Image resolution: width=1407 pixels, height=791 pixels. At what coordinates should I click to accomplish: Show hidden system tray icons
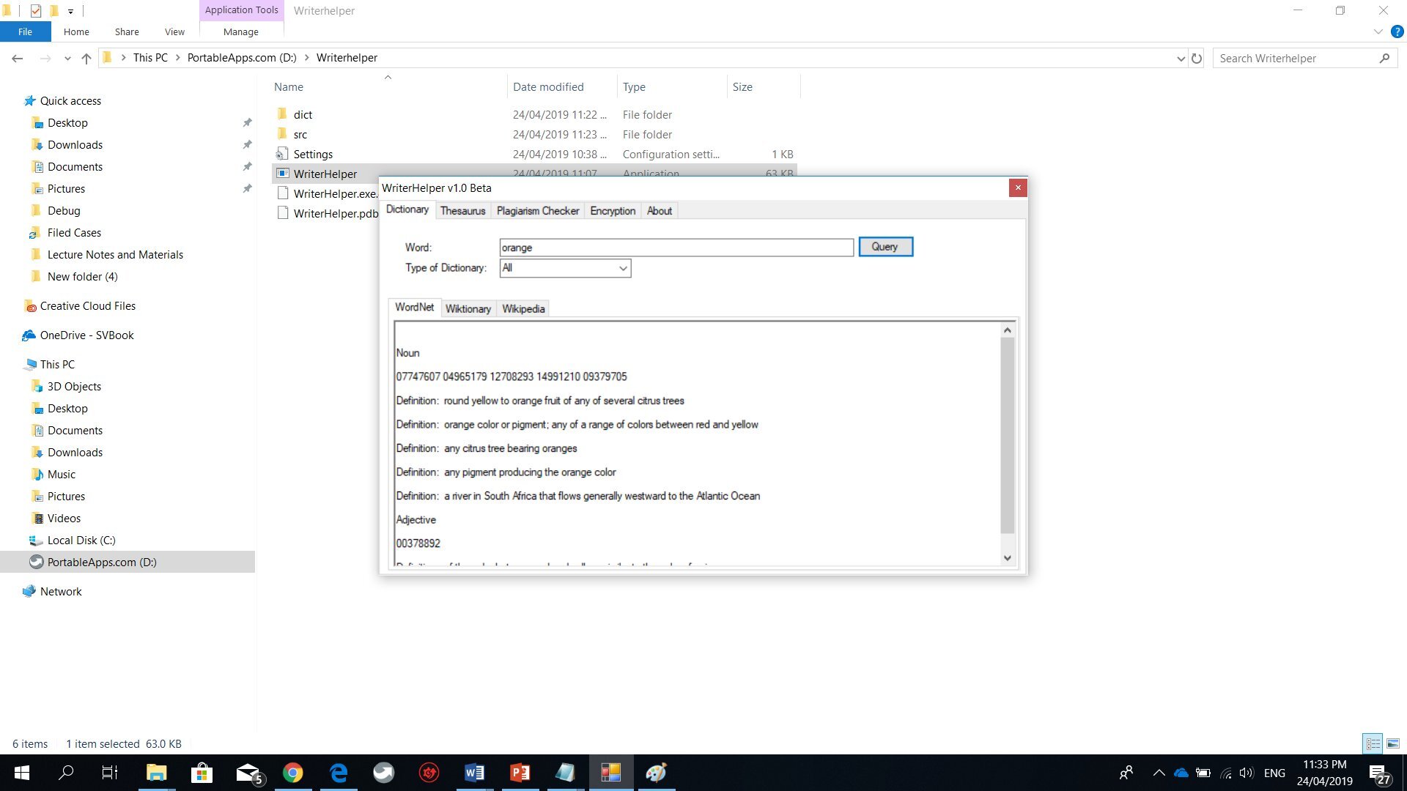pos(1159,773)
